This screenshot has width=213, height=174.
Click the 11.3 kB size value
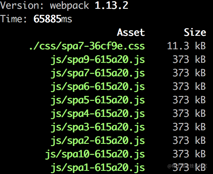coord(186,46)
